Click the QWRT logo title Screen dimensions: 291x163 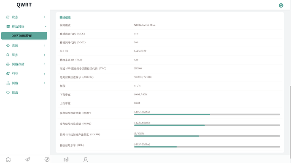[24, 5]
